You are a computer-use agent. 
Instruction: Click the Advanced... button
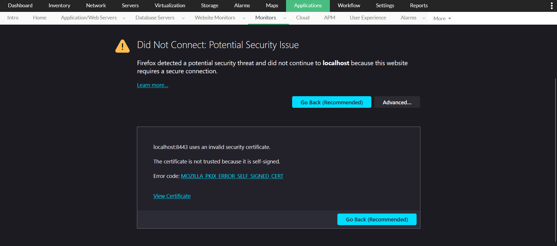pyautogui.click(x=397, y=102)
